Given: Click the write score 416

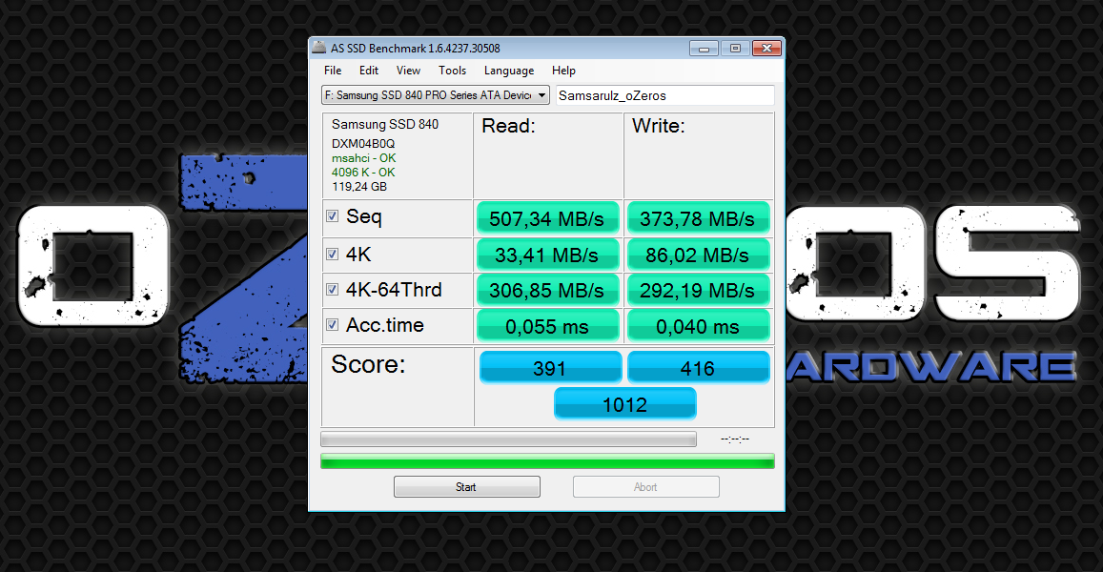Looking at the screenshot, I should click(698, 367).
